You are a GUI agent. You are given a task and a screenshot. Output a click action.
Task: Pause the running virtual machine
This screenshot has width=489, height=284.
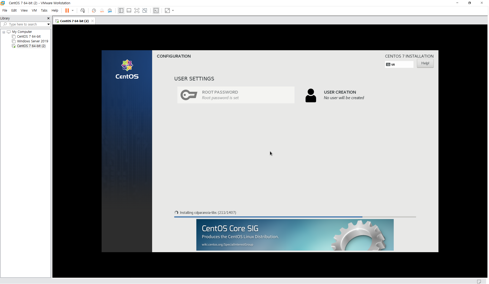(x=67, y=11)
